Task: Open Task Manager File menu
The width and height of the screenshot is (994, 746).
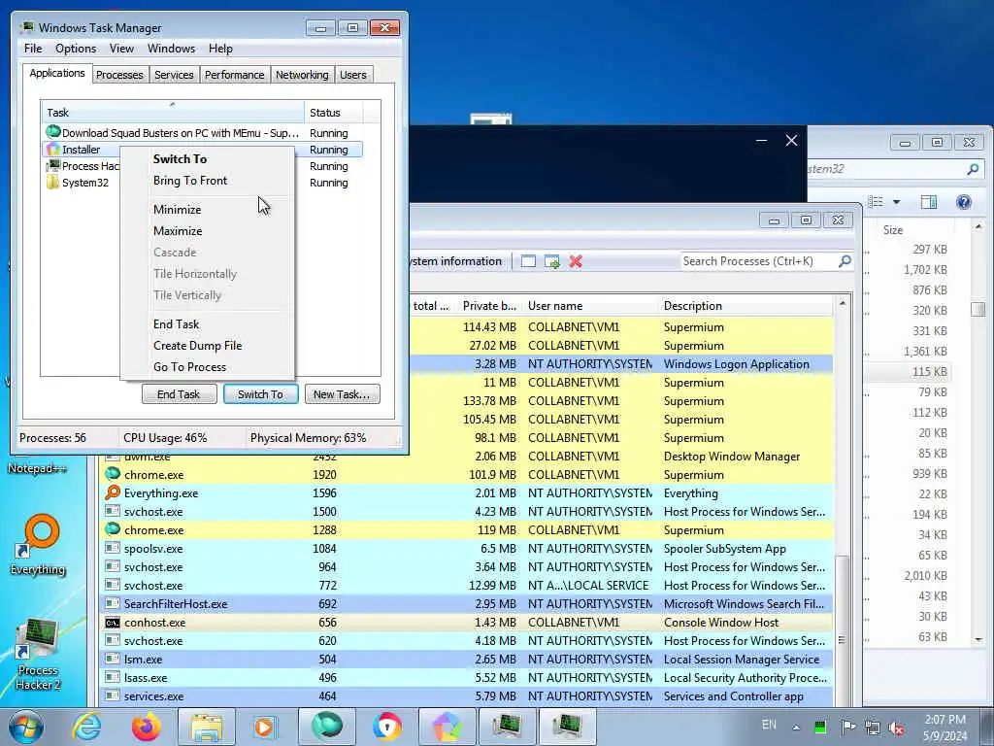Action: click(33, 49)
